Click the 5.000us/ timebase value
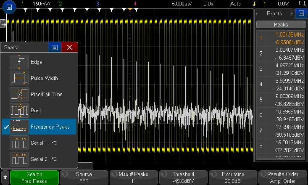 [182, 4]
